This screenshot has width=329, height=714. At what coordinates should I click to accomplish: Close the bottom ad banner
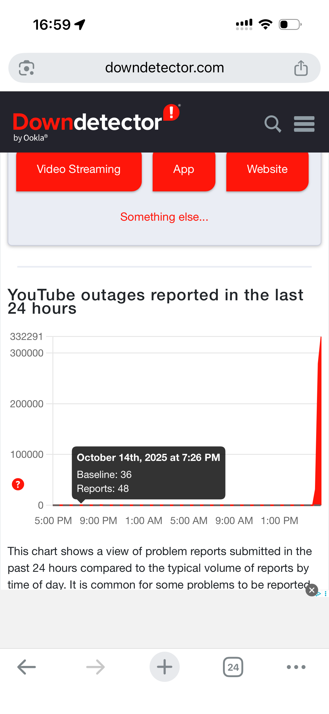[x=312, y=590]
